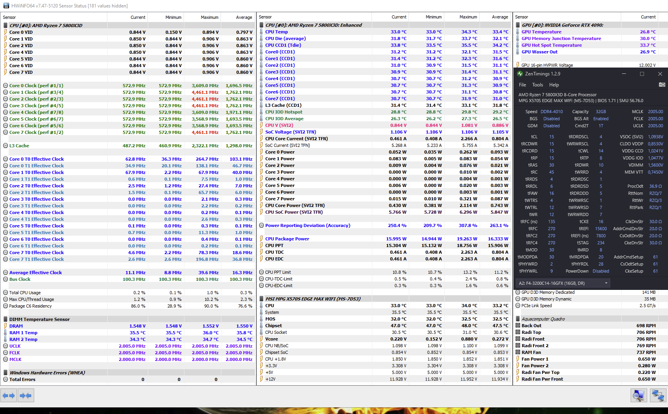Select the GPU D3D Memory Dedicated row
Screen dimensions: 668x414
[x=591, y=292]
